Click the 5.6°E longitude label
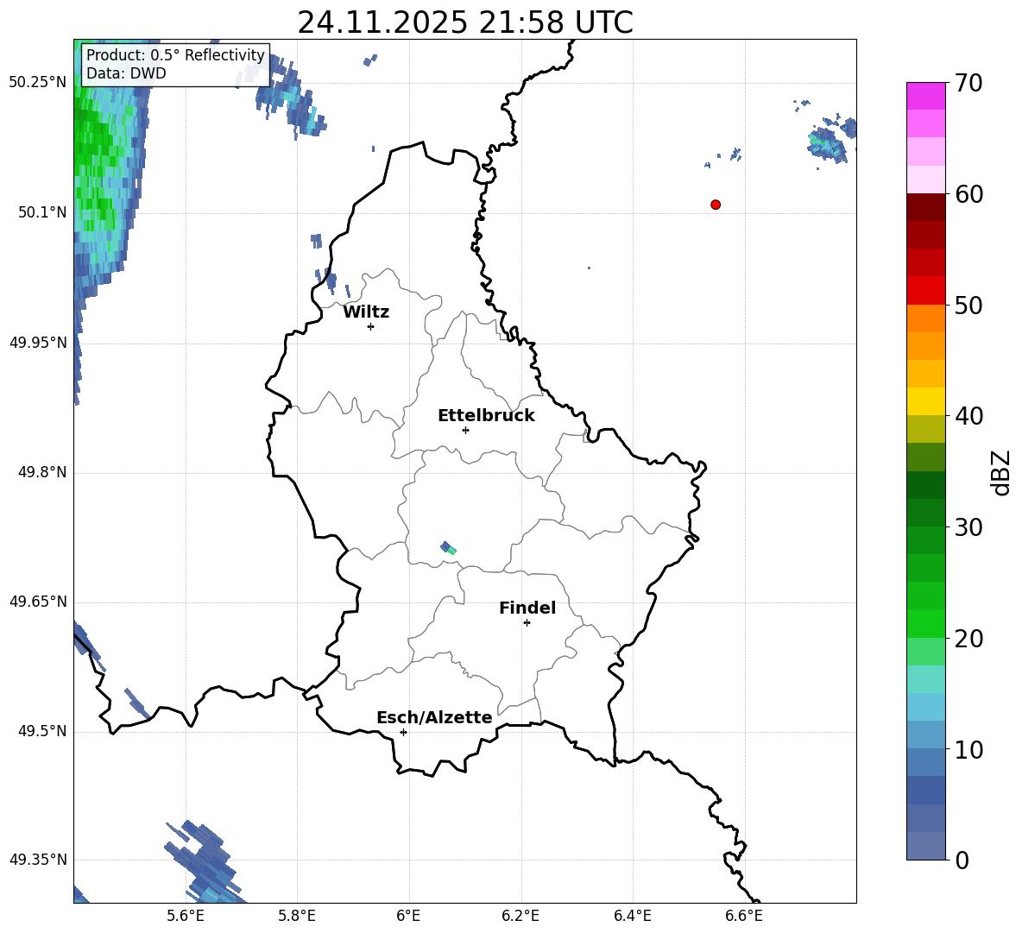Image resolution: width=1022 pixels, height=933 pixels. point(185,916)
